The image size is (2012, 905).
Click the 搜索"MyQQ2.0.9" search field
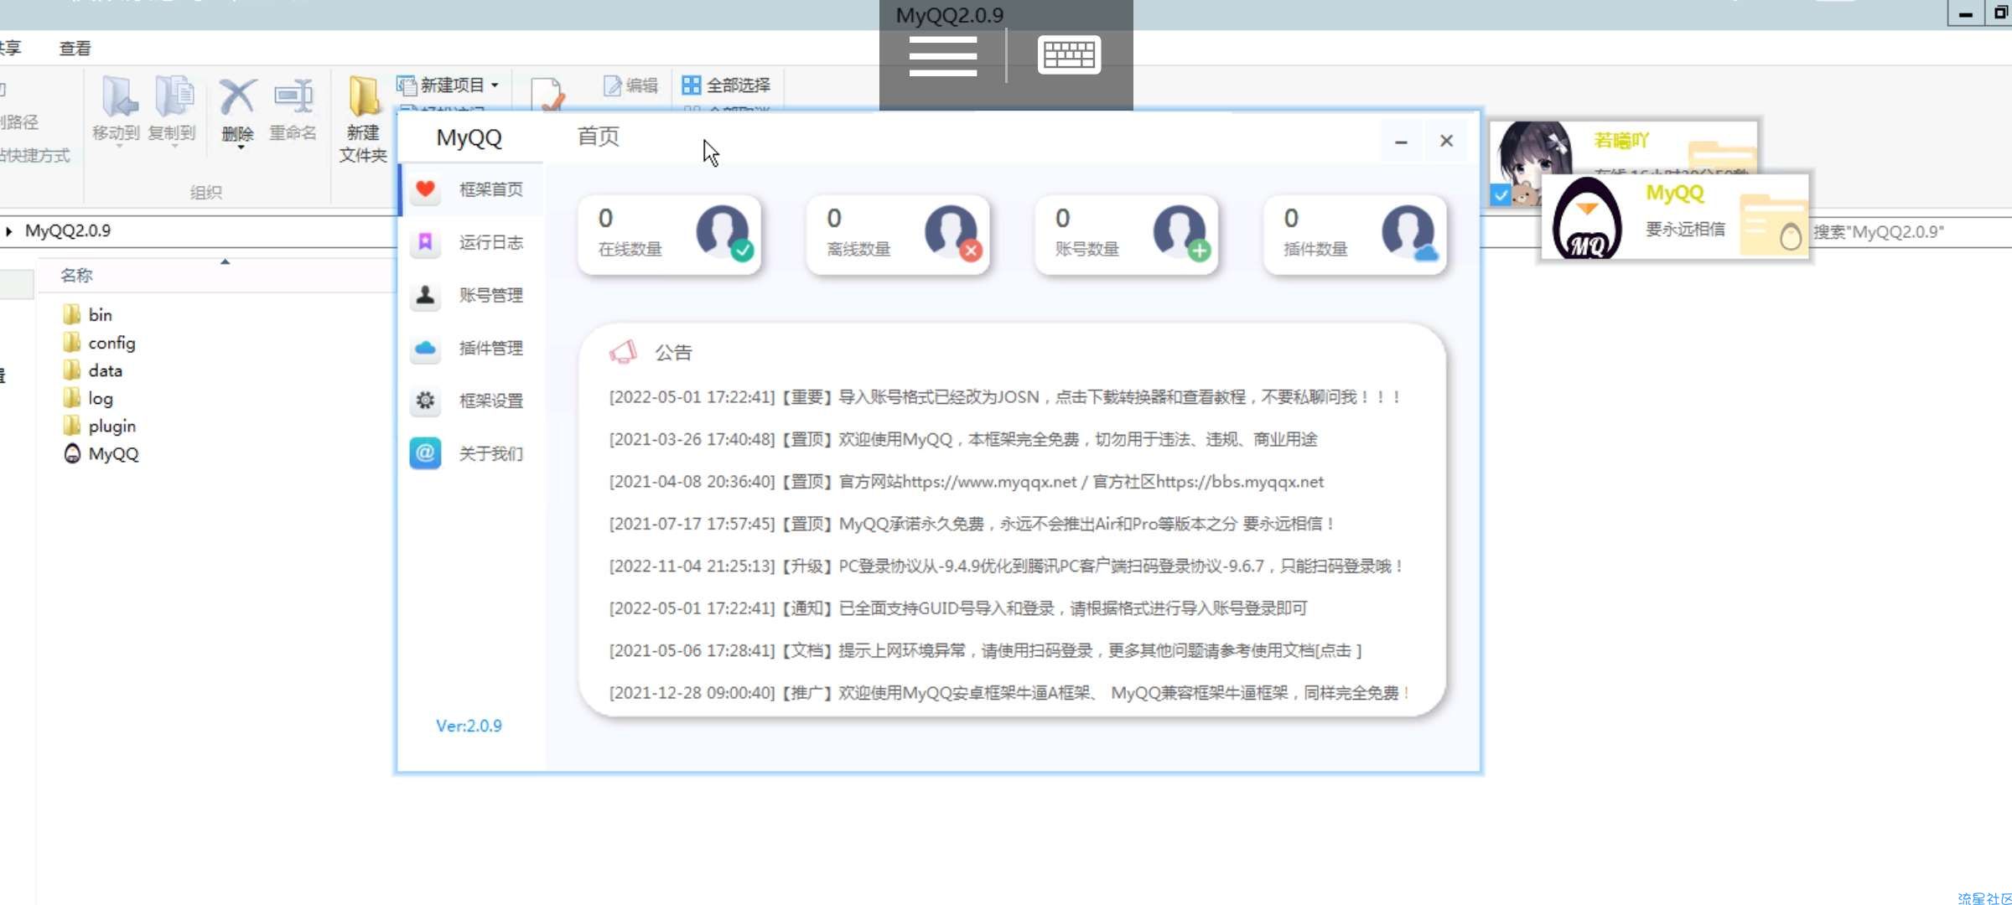[x=1911, y=232]
